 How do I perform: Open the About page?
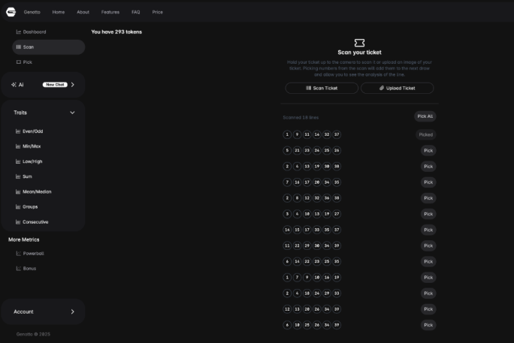(83, 12)
